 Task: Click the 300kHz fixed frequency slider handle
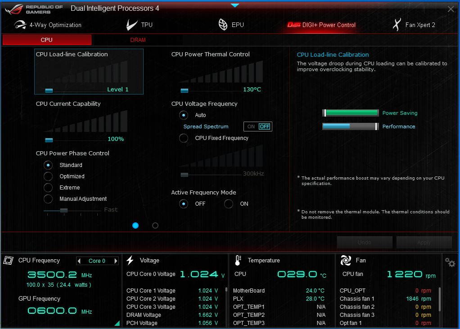(x=185, y=175)
